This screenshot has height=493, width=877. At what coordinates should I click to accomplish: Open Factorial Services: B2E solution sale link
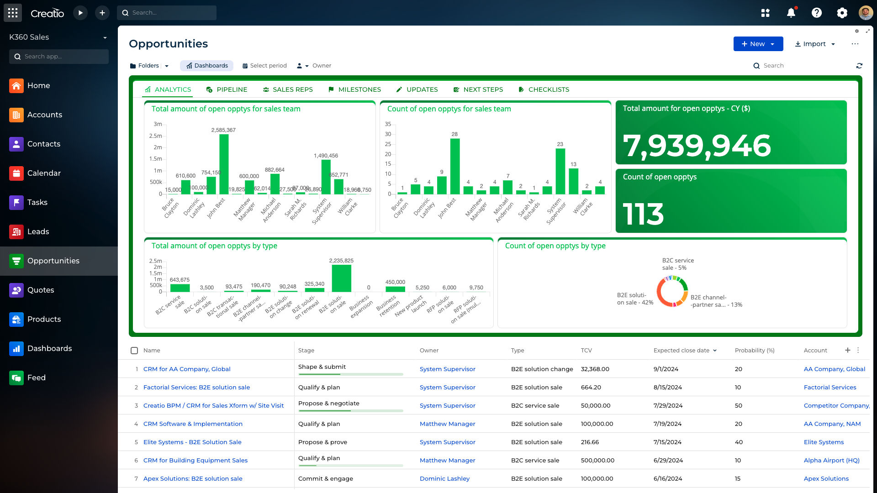point(196,387)
